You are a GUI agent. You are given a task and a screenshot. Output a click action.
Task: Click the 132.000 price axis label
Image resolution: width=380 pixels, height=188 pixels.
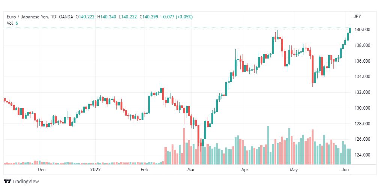pos(362,92)
